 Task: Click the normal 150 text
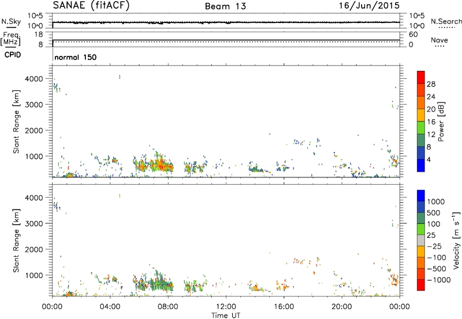(76, 57)
